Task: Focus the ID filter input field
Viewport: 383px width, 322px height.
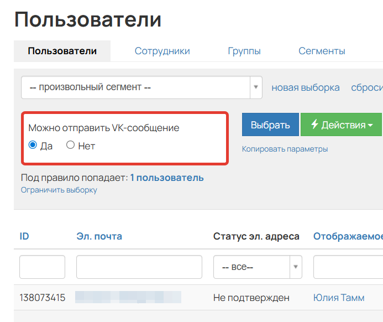Action: click(42, 267)
